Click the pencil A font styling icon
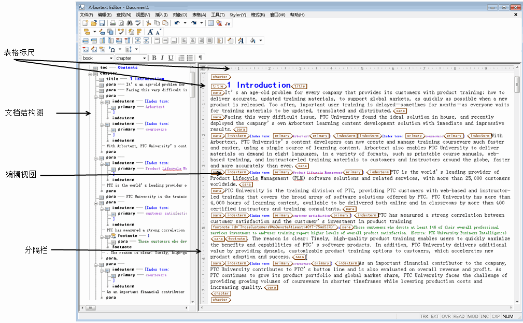Image resolution: width=523 pixels, height=323 pixels. 241,40
